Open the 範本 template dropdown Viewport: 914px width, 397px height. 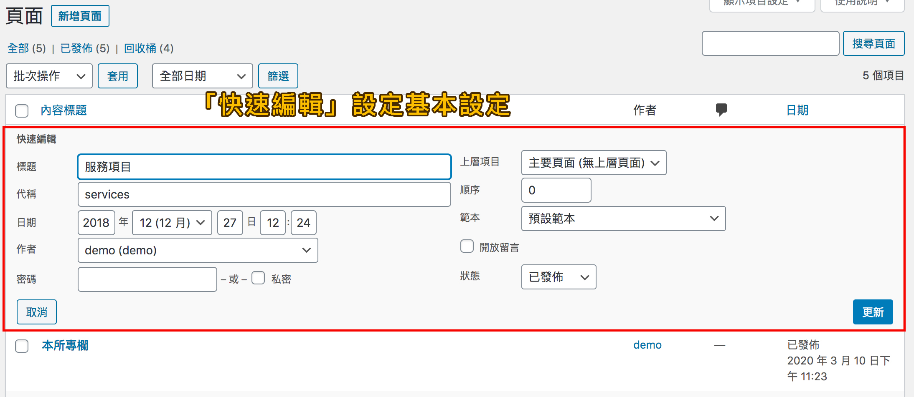[x=623, y=219]
